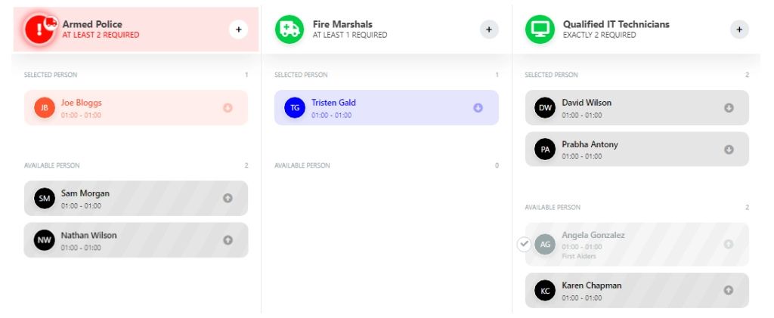Move Karen Chapman up to selected
The width and height of the screenshot is (774, 318).
(x=729, y=290)
